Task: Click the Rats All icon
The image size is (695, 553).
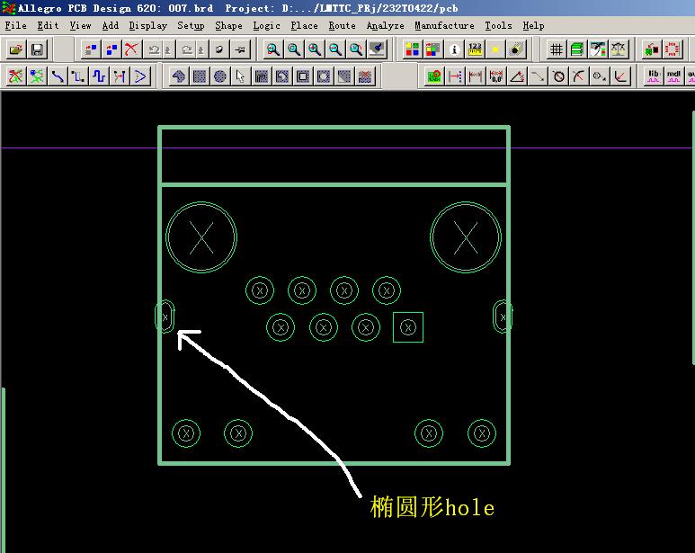Action: coord(37,76)
